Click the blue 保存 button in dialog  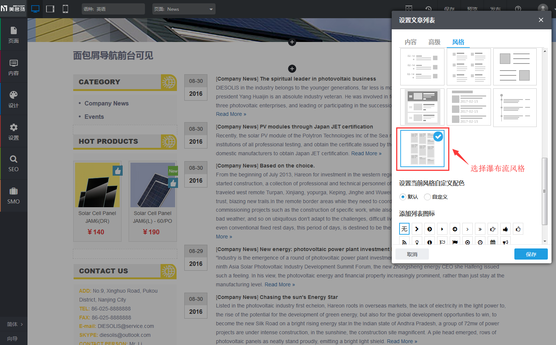point(531,254)
